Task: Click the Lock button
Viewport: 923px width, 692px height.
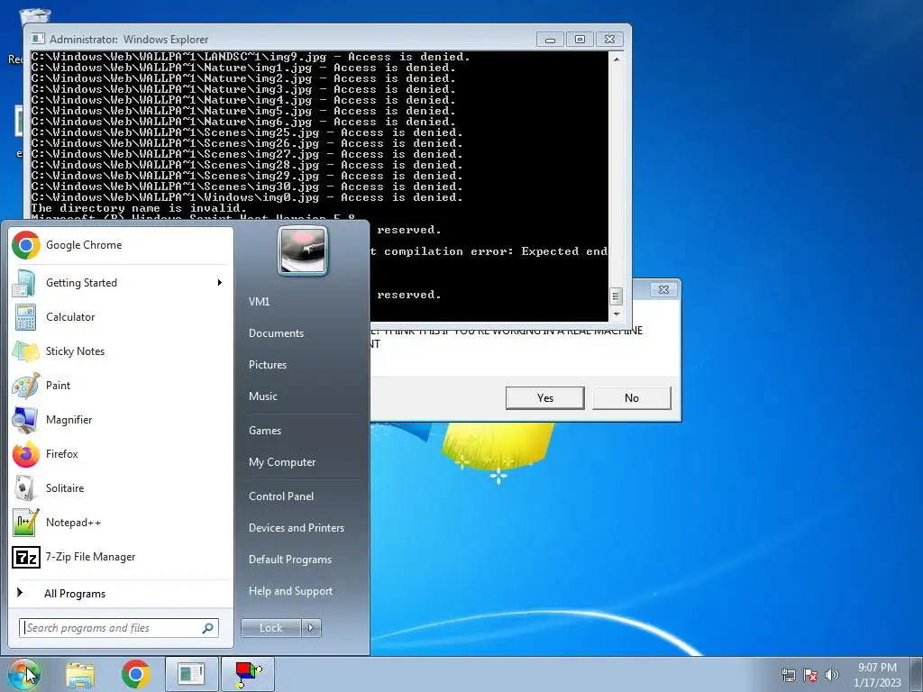Action: pos(270,628)
